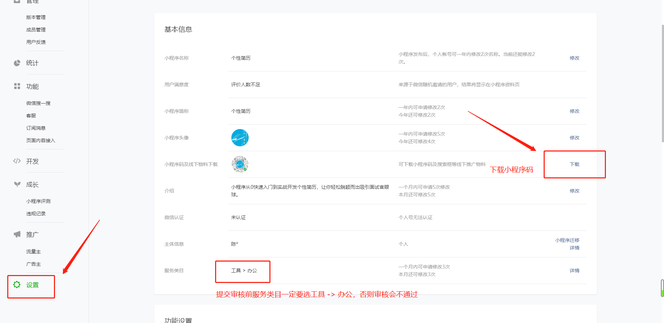Select 流量主 under 推广
Image resolution: width=664 pixels, height=323 pixels.
33,252
